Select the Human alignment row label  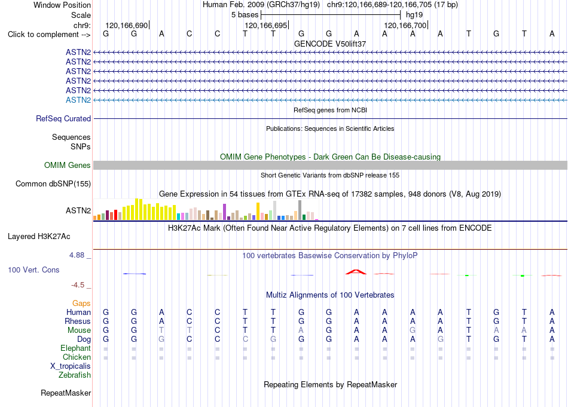click(78, 313)
